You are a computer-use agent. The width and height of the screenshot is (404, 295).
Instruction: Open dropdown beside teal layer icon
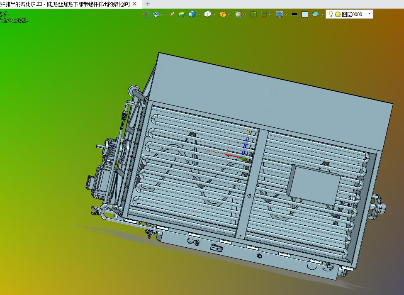point(321,15)
